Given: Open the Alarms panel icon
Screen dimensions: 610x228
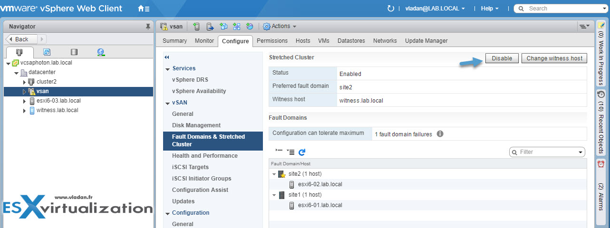Looking at the screenshot, I should [x=601, y=164].
